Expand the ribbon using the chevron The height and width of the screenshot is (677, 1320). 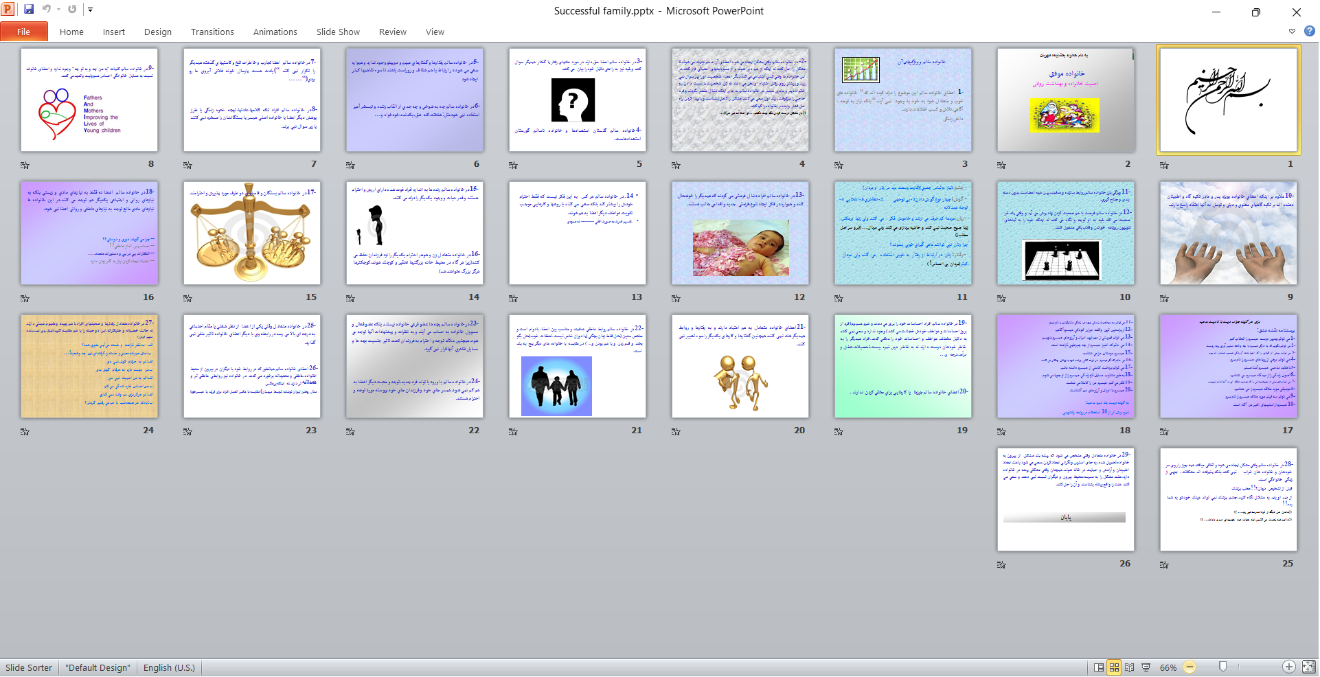[1292, 32]
